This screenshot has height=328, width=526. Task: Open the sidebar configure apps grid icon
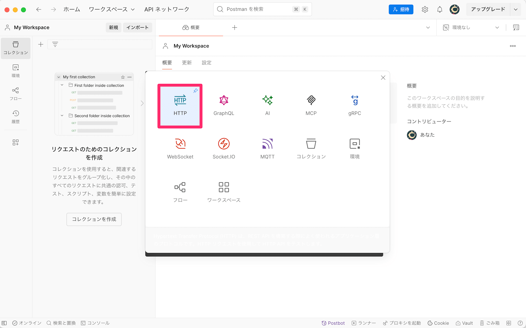(x=16, y=142)
